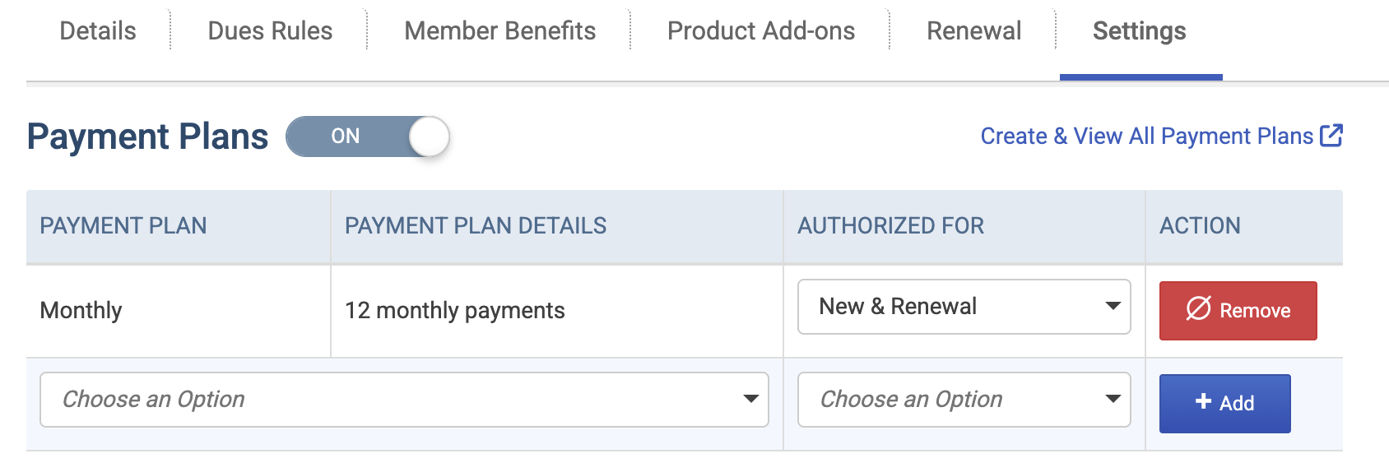
Task: Open the Dues Rules tab
Action: tap(270, 31)
